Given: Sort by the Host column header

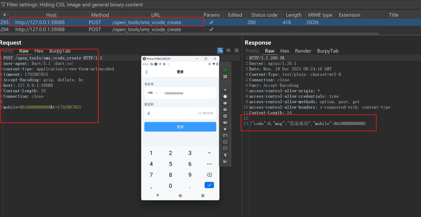Looking at the screenshot, I should [x=51, y=15].
